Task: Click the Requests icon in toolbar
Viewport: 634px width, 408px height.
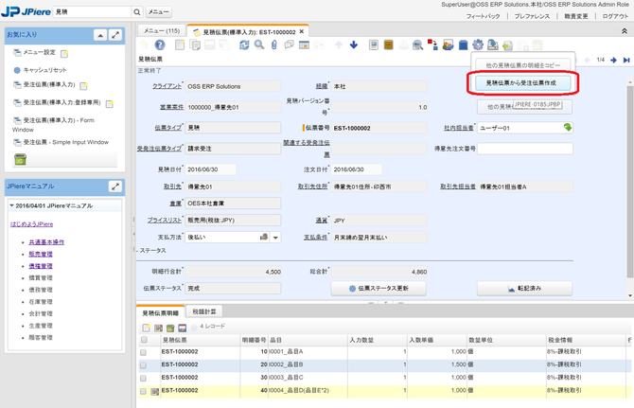Action: [x=448, y=44]
